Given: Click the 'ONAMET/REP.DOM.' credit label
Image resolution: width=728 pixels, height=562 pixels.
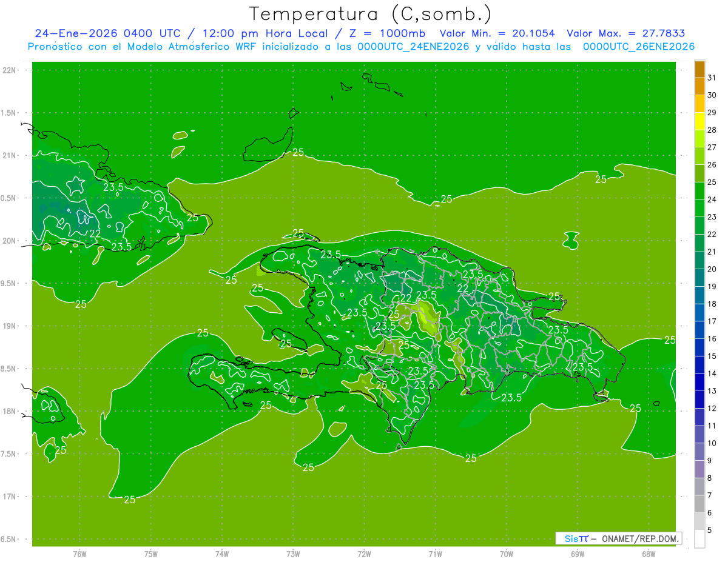Looking at the screenshot, I should tap(640, 538).
